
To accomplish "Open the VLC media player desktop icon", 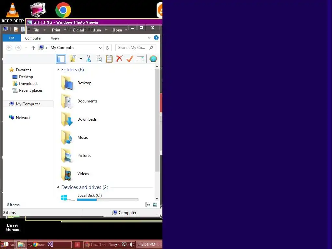I will click(13, 13).
